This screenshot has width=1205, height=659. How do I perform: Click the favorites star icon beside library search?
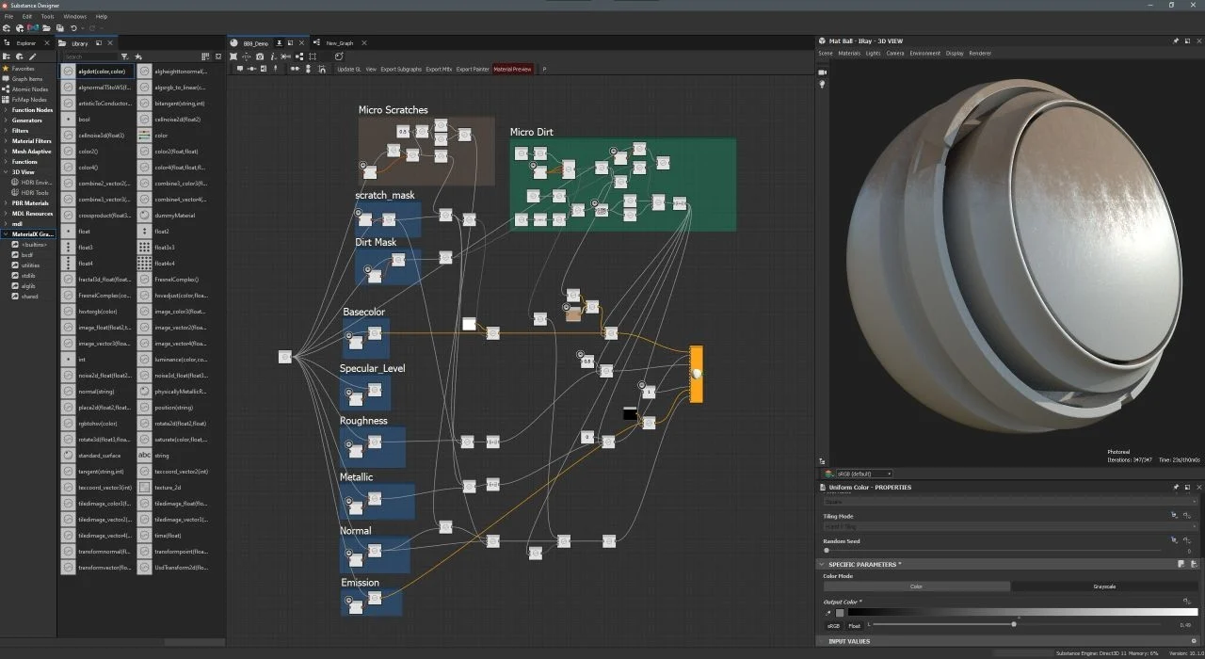tap(139, 57)
